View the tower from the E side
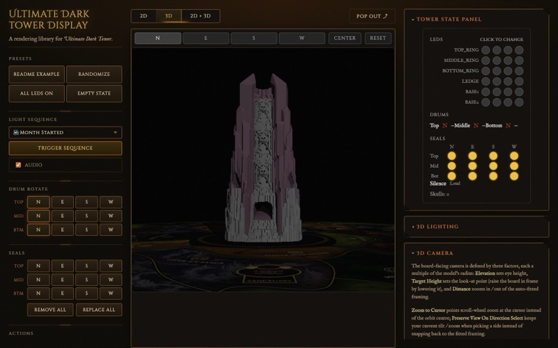The image size is (558, 348). [x=206, y=38]
